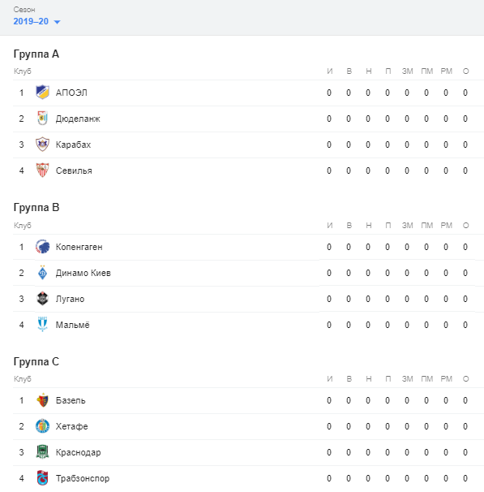Image resolution: width=484 pixels, height=492 pixels.
Task: Open the Краснодар team link
Action: [x=79, y=452]
